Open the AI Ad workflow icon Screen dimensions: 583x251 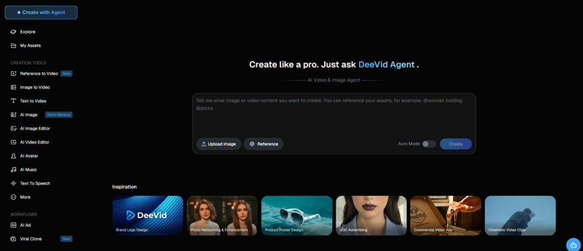13,225
